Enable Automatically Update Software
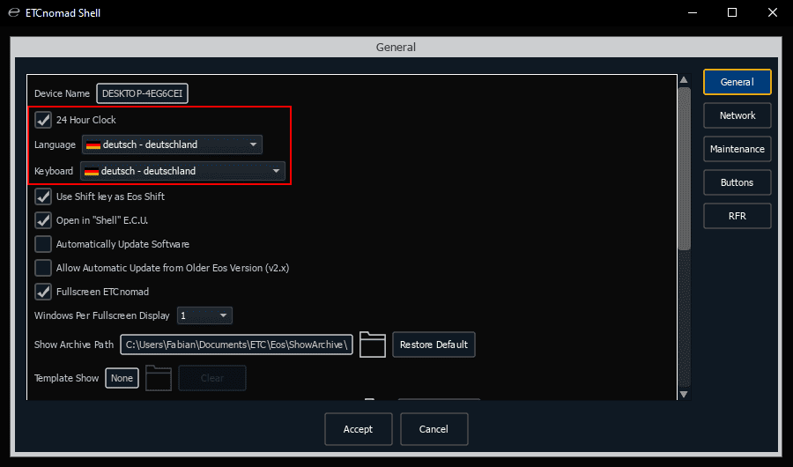This screenshot has width=793, height=467. pyautogui.click(x=43, y=244)
